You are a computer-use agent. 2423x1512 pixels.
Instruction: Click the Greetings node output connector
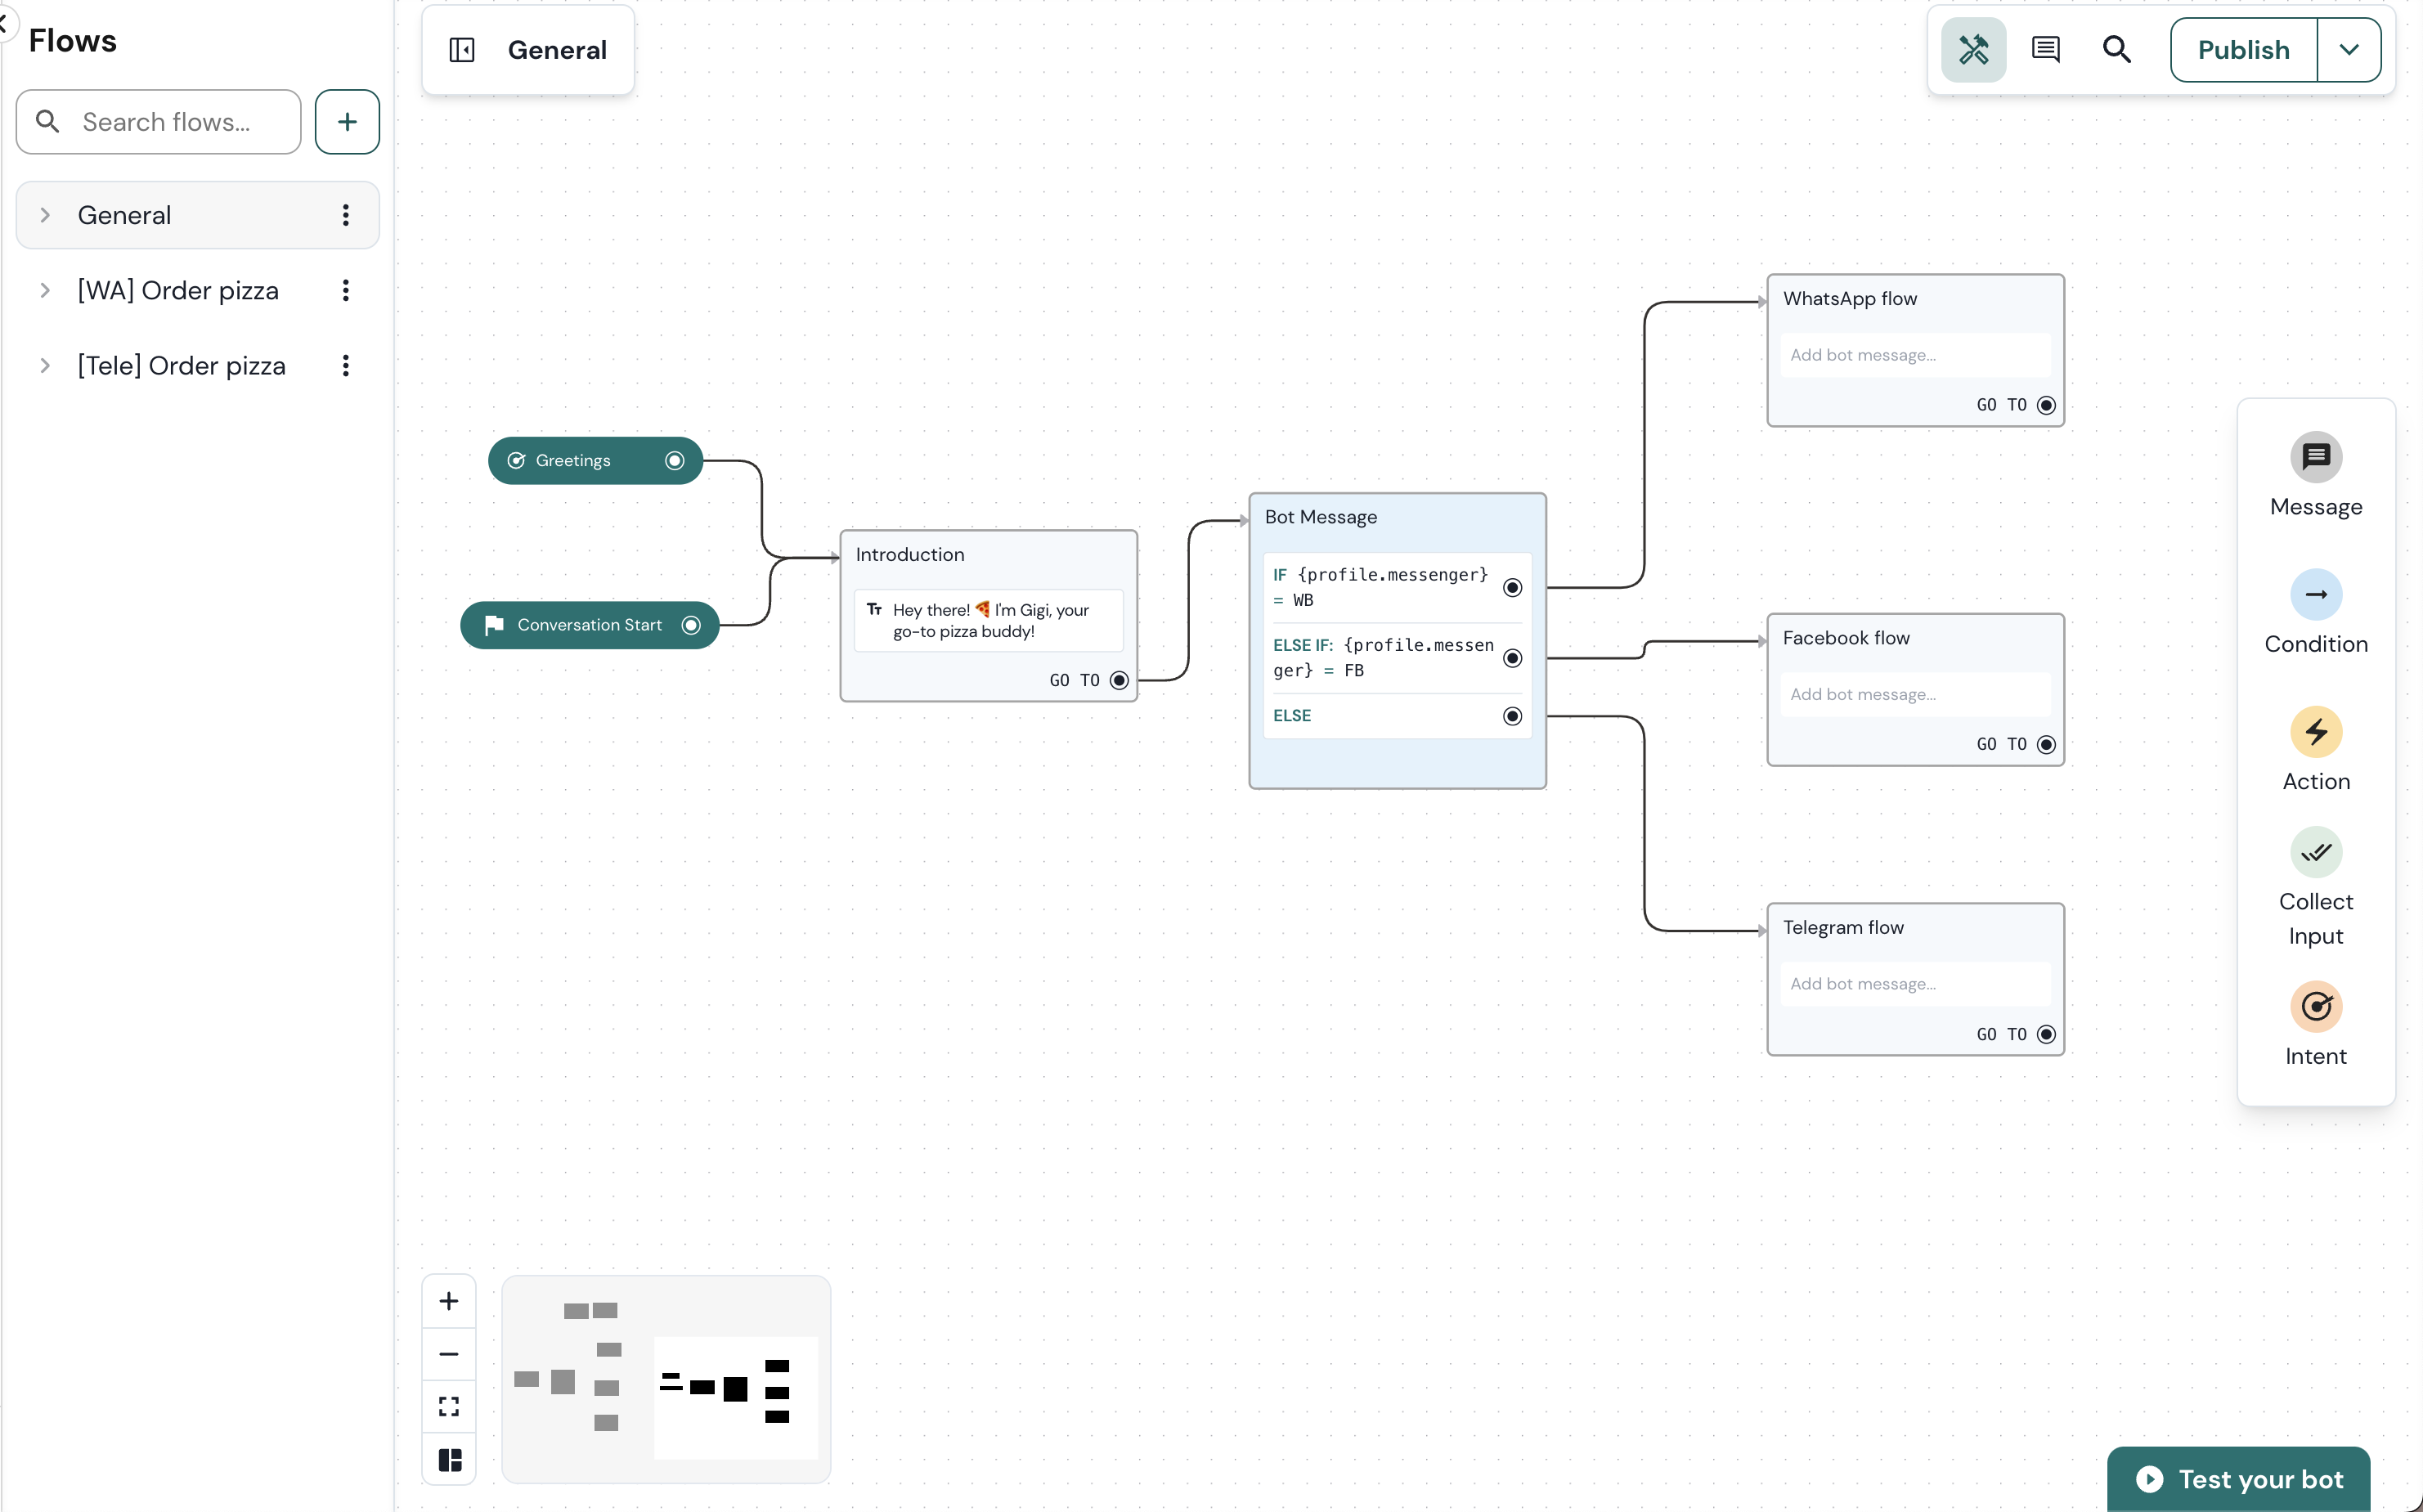(x=675, y=460)
